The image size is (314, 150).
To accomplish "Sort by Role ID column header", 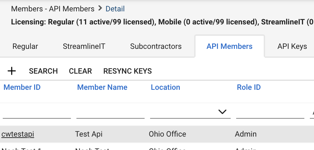I will click(x=249, y=87).
